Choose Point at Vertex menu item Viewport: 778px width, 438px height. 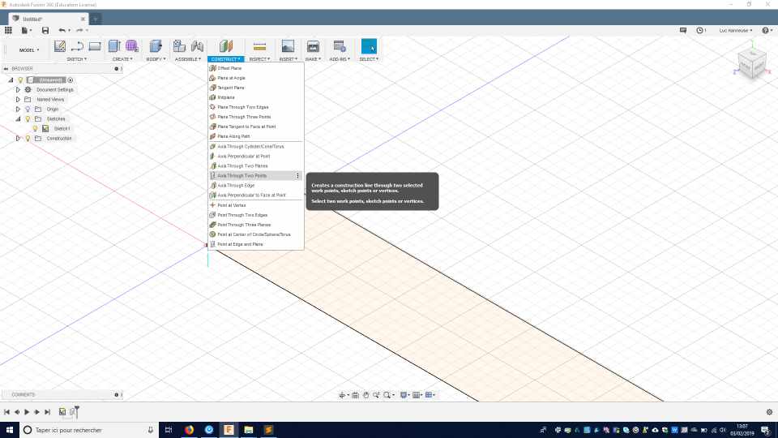coord(255,205)
